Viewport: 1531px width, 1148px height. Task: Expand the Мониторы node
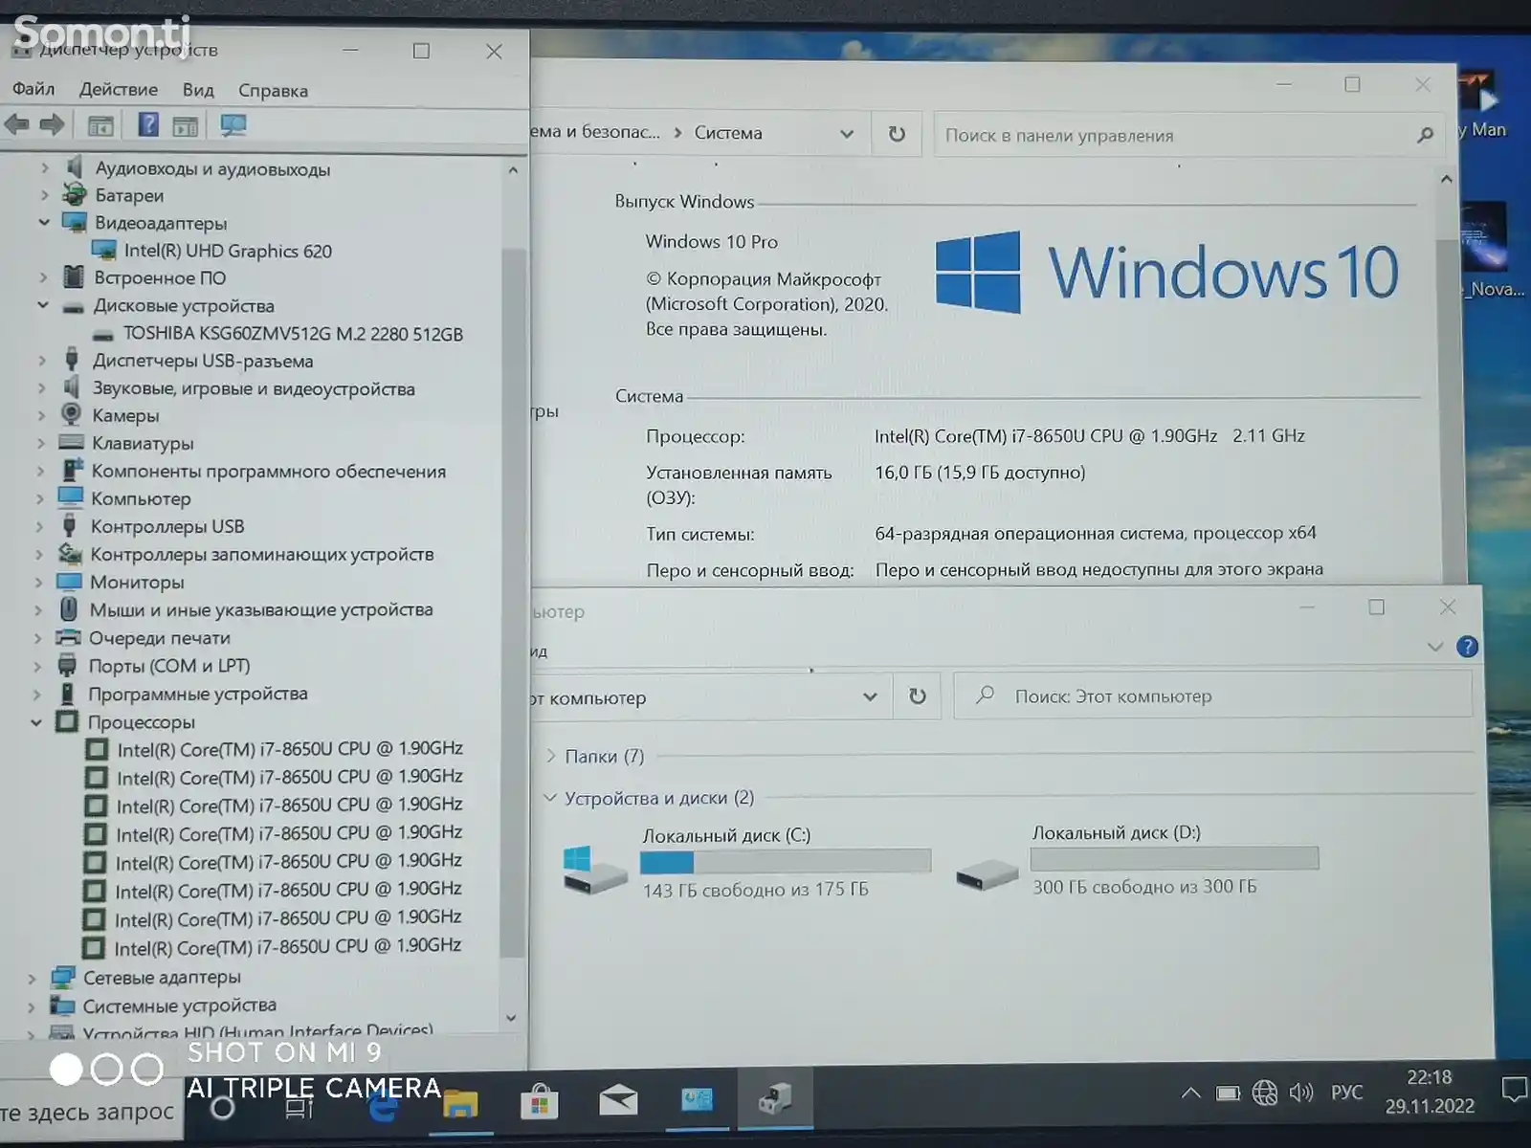click(x=38, y=582)
